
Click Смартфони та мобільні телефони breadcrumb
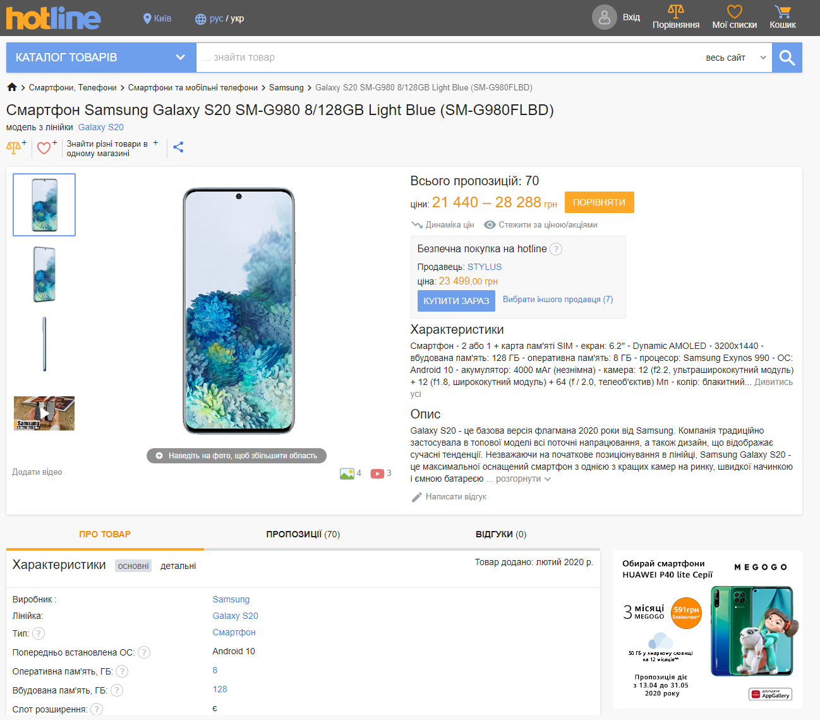click(193, 88)
